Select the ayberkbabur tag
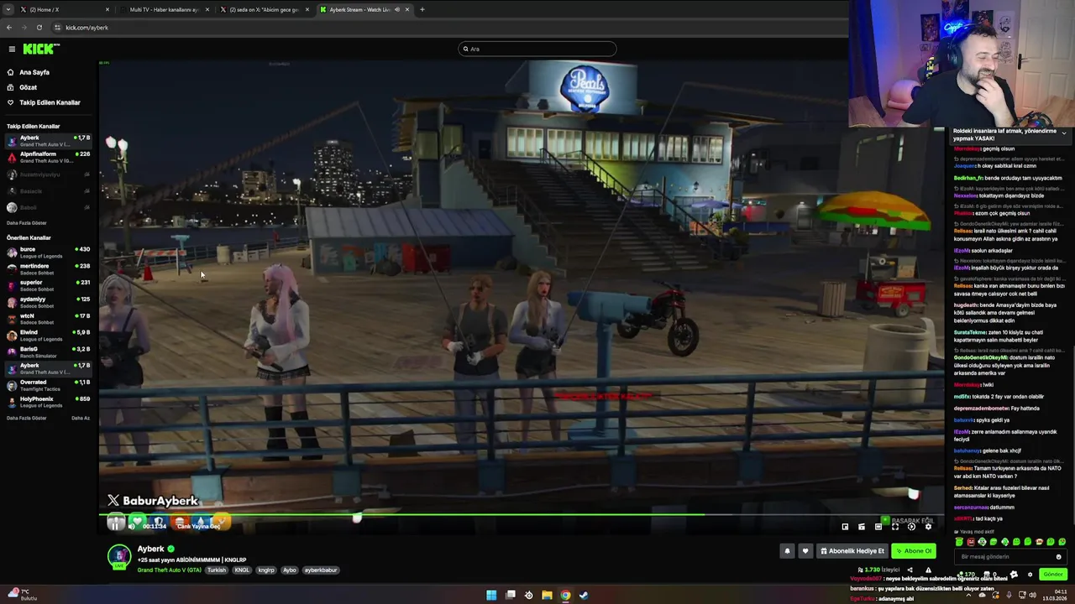 pos(320,570)
